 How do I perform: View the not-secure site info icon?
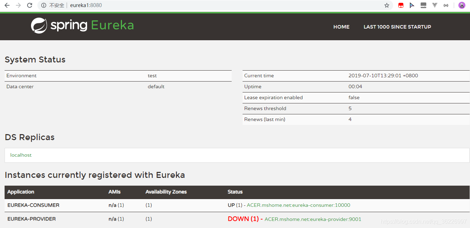coord(44,5)
